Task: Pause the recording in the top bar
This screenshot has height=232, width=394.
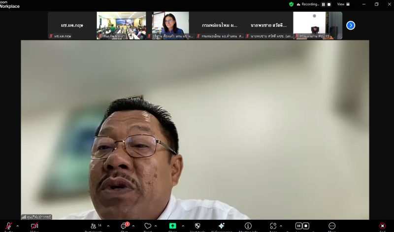Action: (x=324, y=4)
